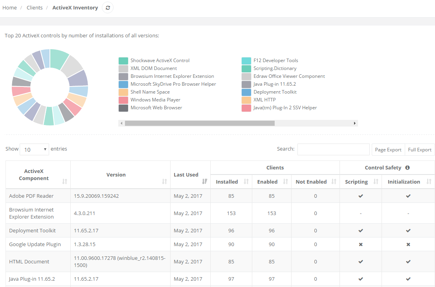This screenshot has height=287, width=435.
Task: Click the Java Plug-in 11.65.2 legend swatch
Action: (246, 84)
